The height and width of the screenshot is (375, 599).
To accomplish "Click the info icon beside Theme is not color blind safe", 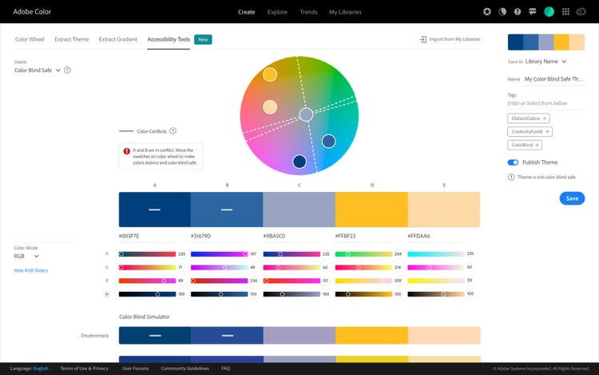I will pos(511,177).
